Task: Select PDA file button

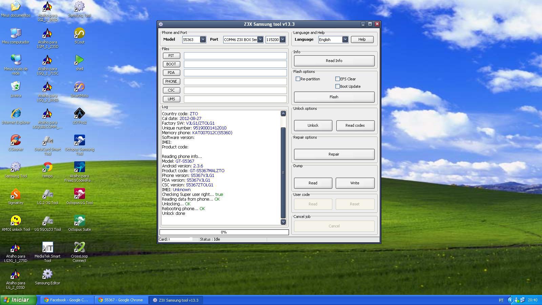Action: pyautogui.click(x=171, y=73)
